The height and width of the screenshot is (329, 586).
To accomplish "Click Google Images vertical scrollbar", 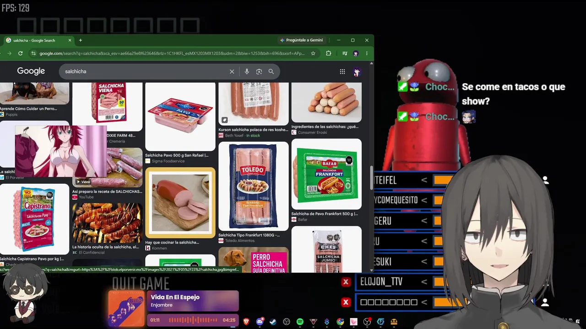I will 371,178.
